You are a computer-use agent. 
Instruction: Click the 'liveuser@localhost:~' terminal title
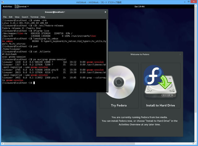point(55,12)
